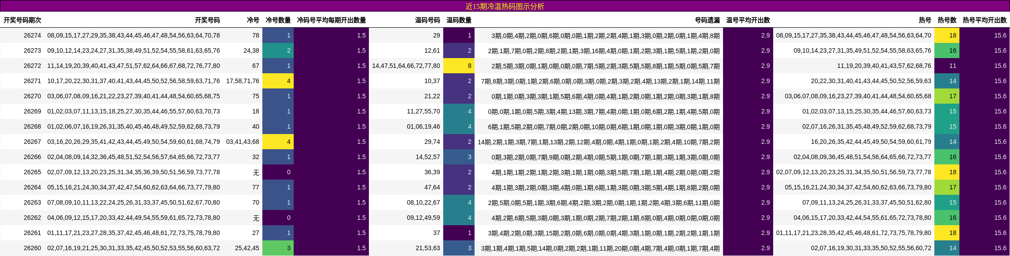
Task: Click winning numbers cell in row 26269
Action: pos(133,111)
